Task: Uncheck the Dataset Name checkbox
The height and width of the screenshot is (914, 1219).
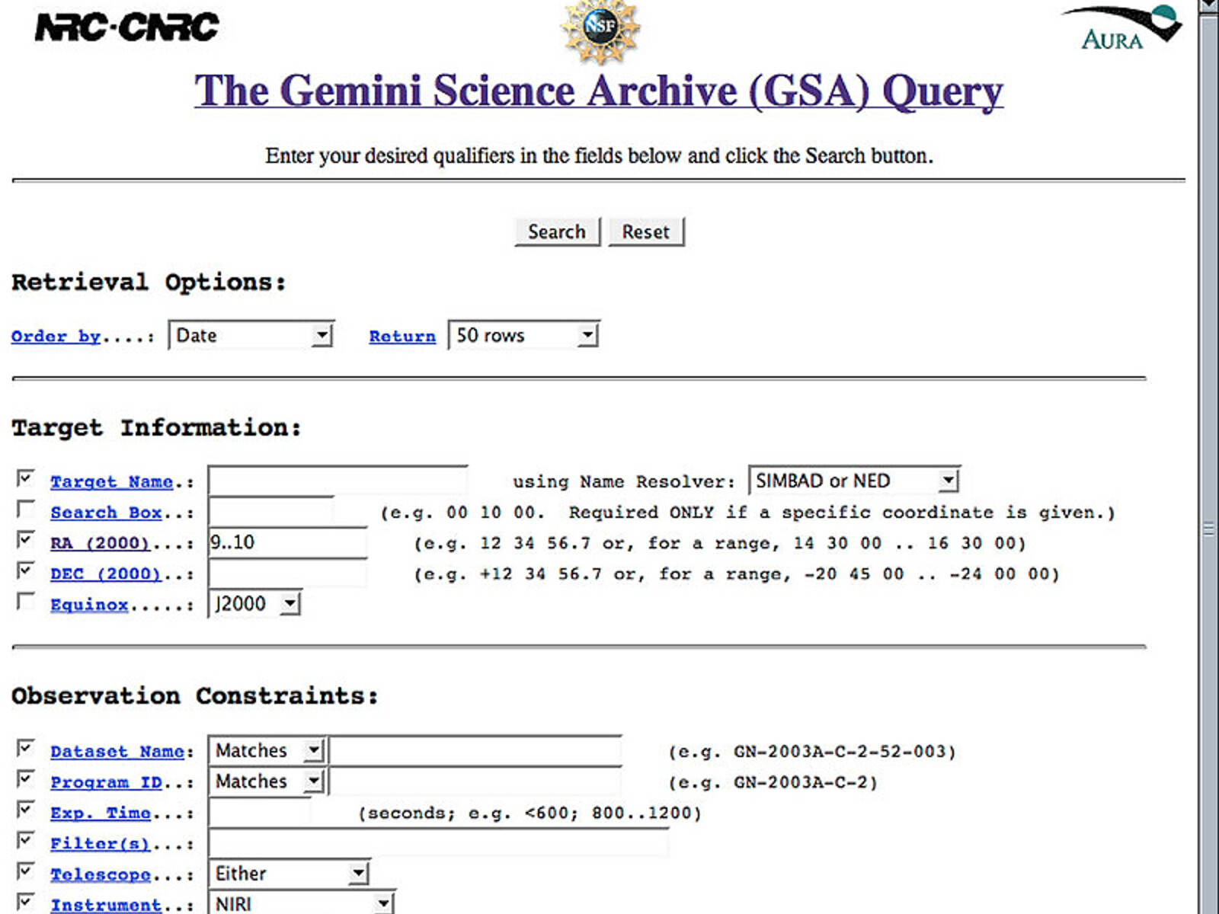Action: coord(26,748)
